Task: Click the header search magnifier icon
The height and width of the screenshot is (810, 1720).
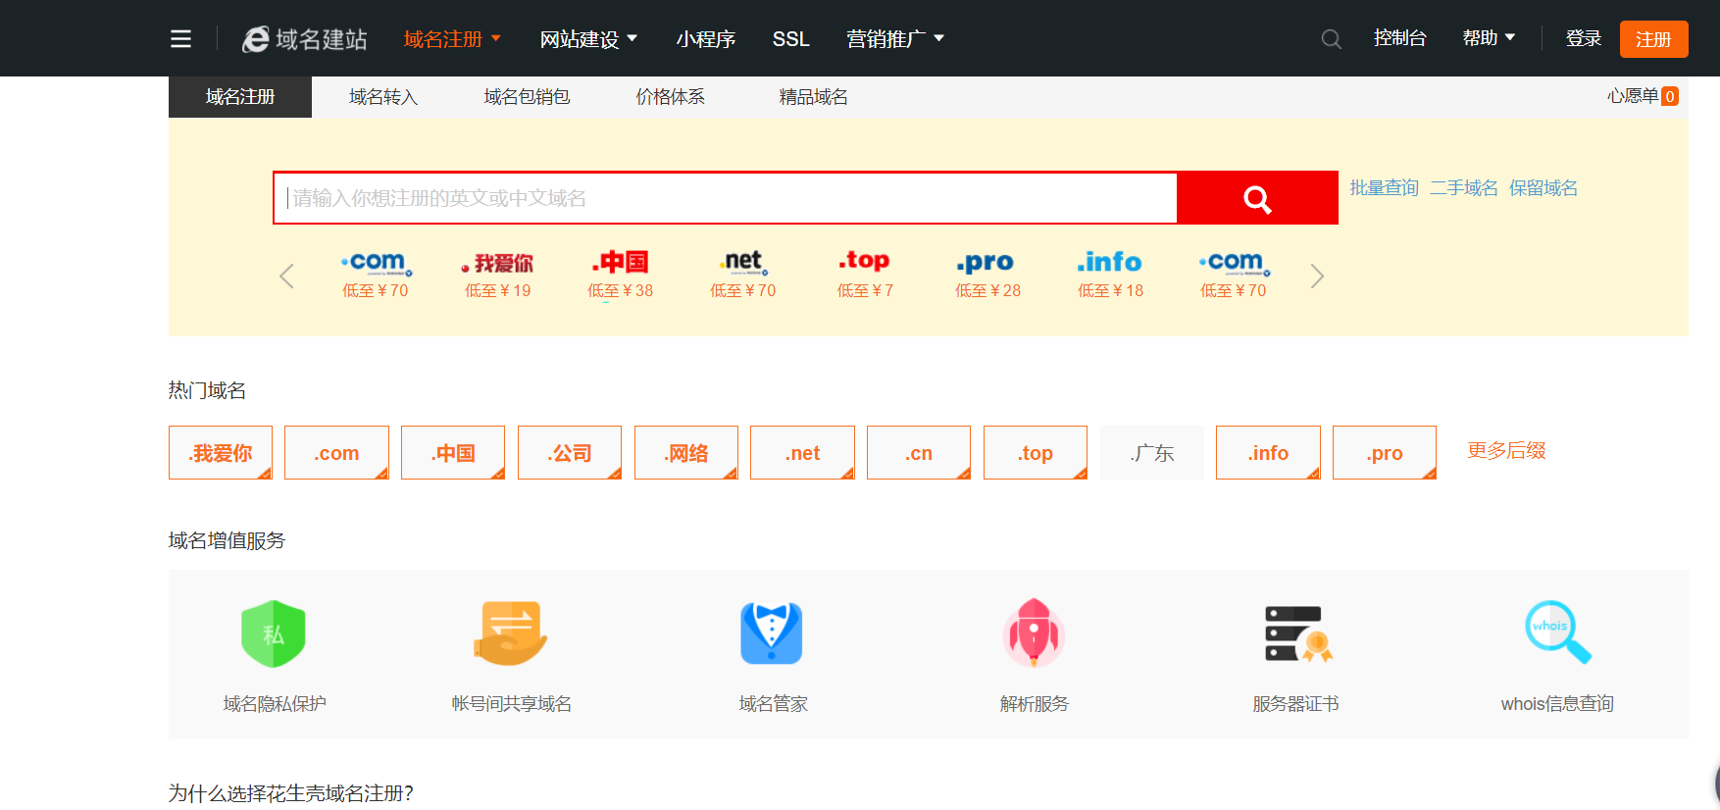Action: point(1331,39)
